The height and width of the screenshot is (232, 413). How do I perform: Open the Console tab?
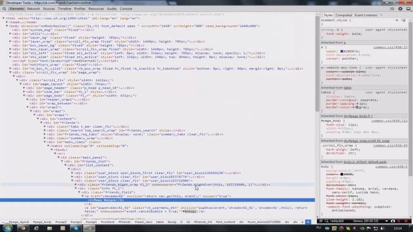(x=126, y=8)
